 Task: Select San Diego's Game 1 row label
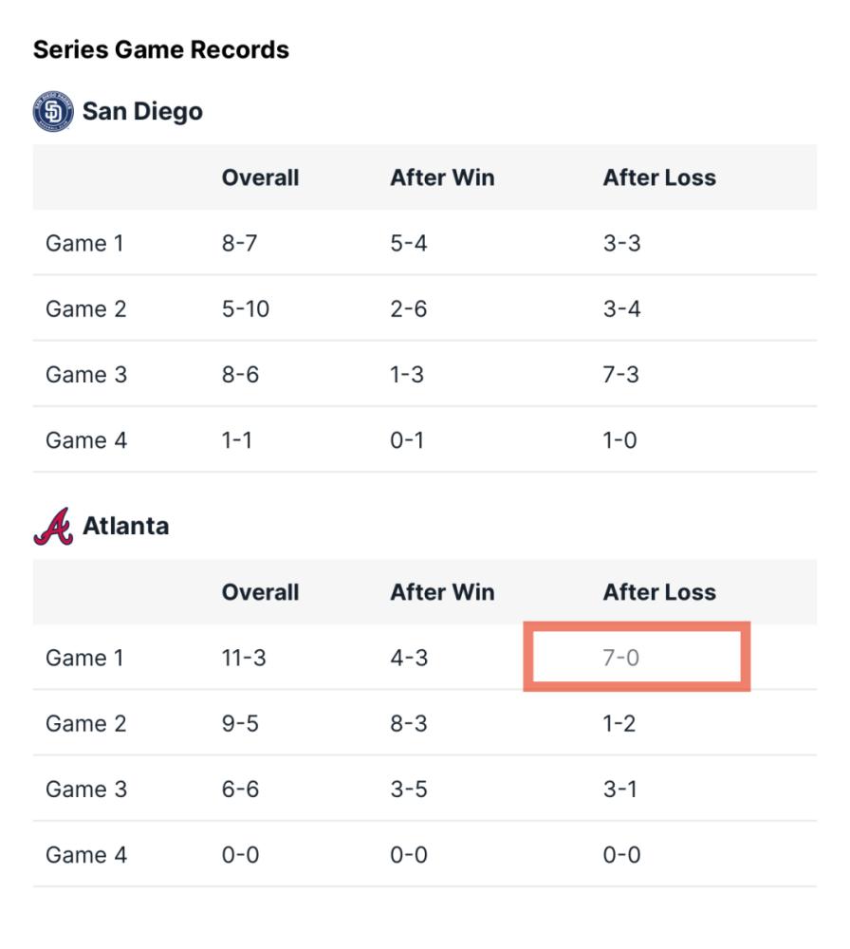coord(84,243)
